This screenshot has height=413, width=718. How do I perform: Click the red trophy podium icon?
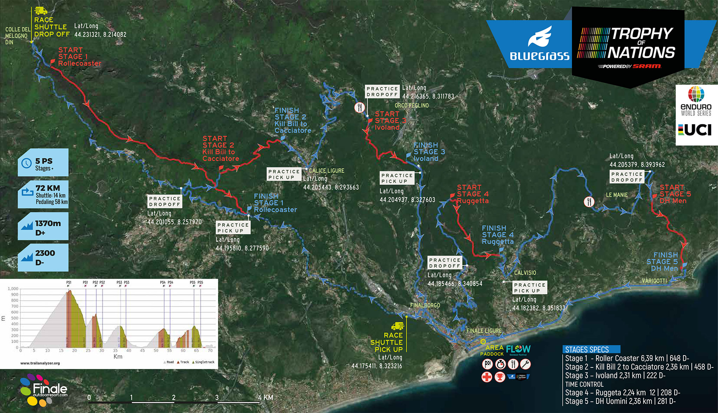point(500,377)
